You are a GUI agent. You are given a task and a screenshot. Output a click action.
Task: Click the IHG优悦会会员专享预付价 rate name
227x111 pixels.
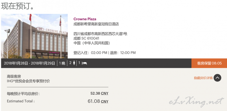click(x=28, y=81)
